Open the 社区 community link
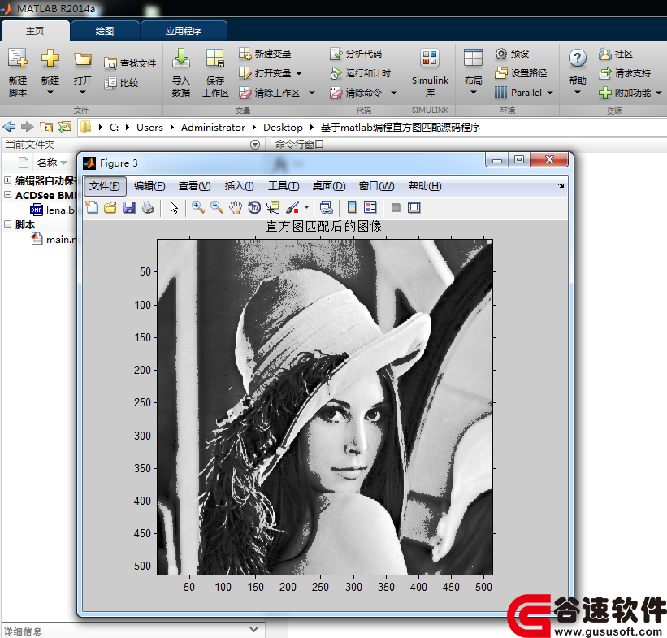Screen dimensions: 667x638 615,54
